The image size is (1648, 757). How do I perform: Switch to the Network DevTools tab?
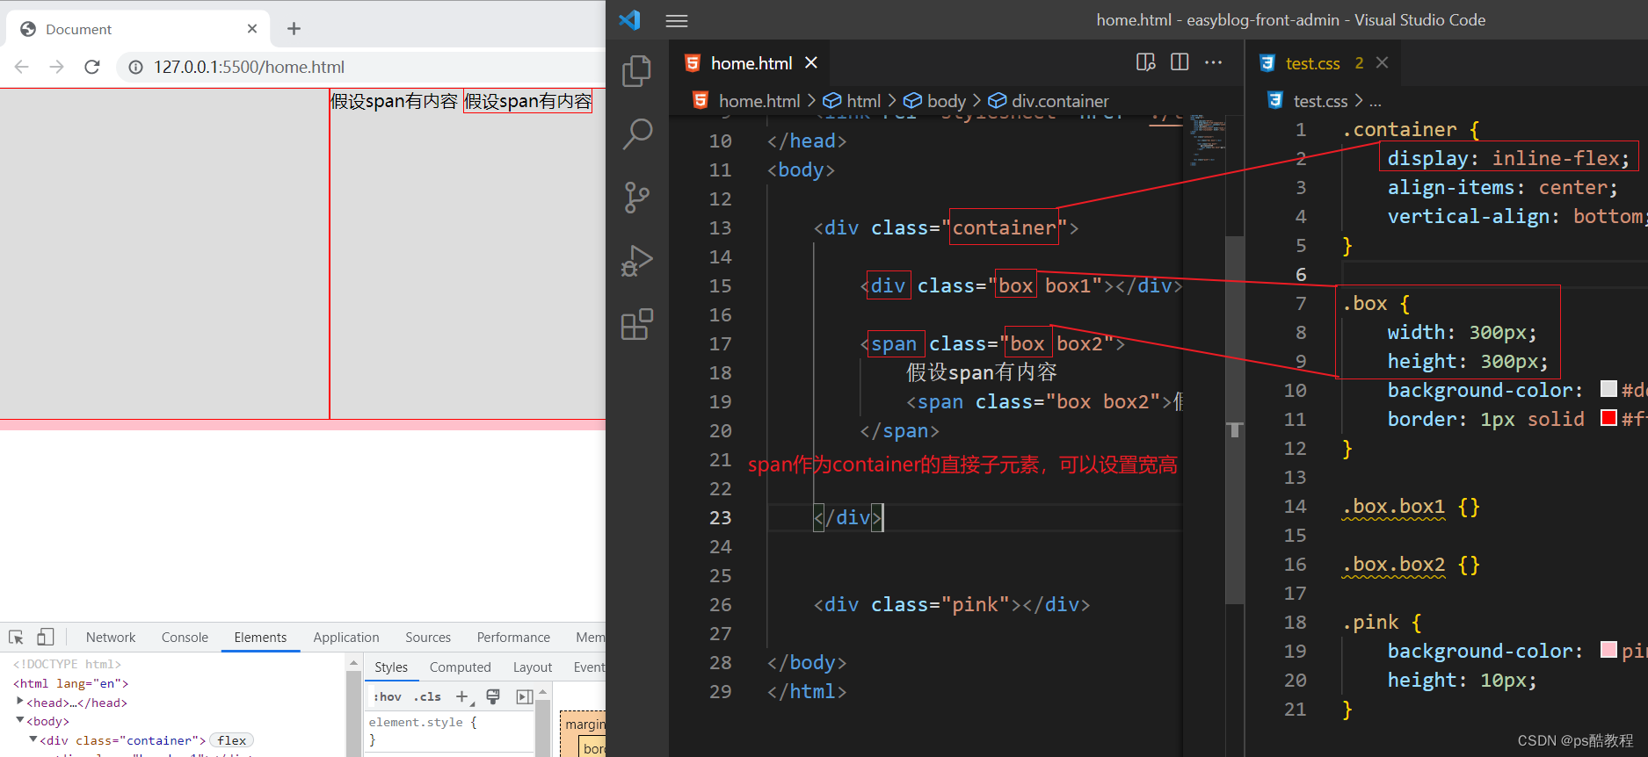click(x=111, y=638)
